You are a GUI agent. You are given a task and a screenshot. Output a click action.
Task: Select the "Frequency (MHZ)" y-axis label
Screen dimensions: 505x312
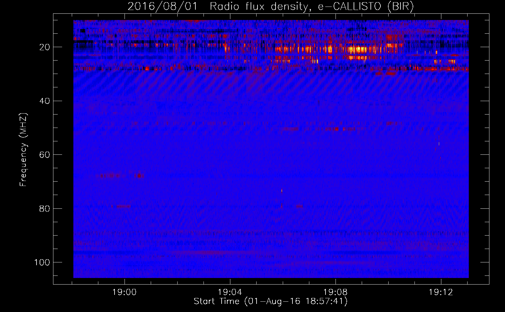pyautogui.click(x=23, y=149)
